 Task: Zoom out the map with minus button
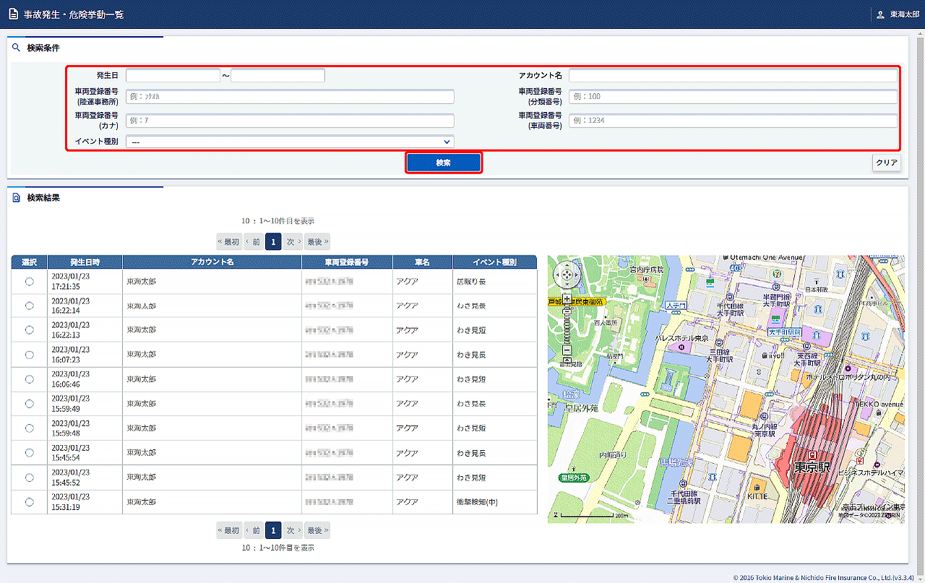click(x=567, y=350)
